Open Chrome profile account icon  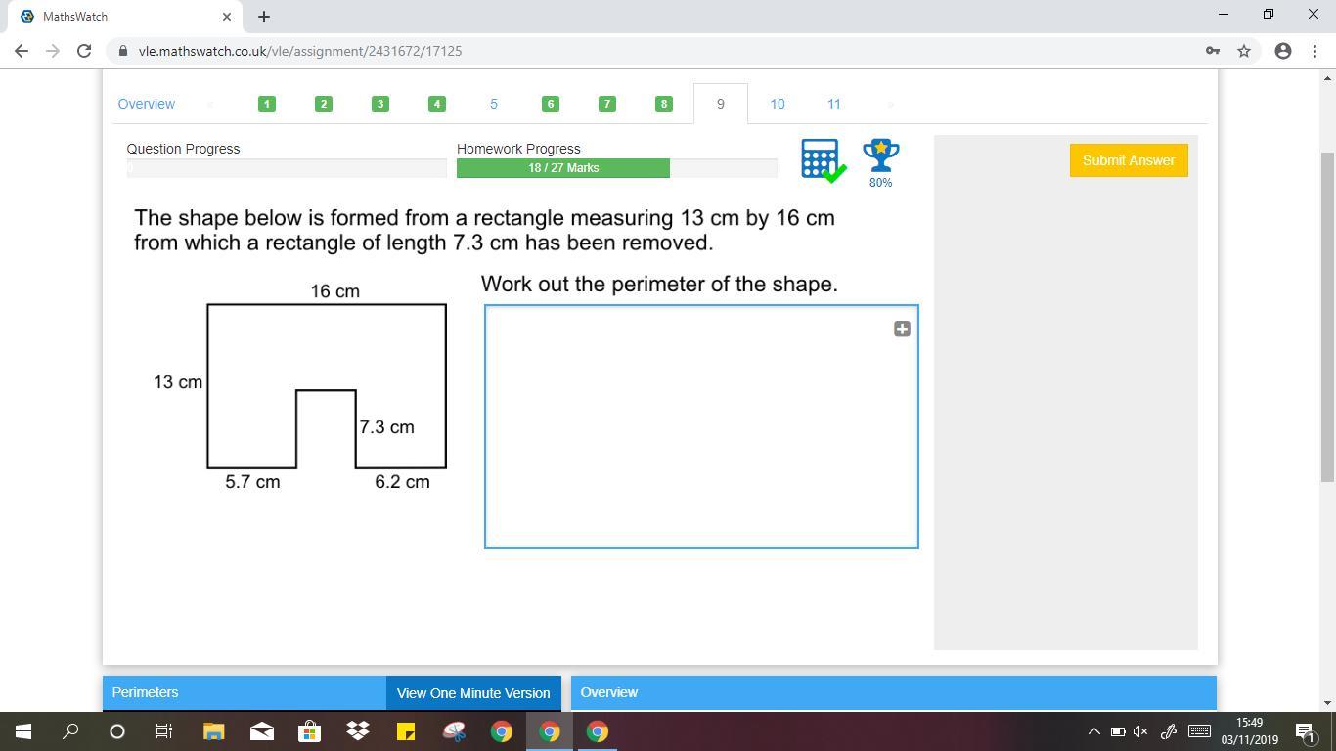[x=1282, y=51]
